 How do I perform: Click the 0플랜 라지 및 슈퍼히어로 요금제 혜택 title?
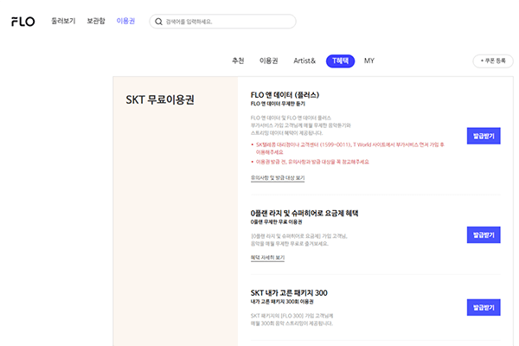304,212
